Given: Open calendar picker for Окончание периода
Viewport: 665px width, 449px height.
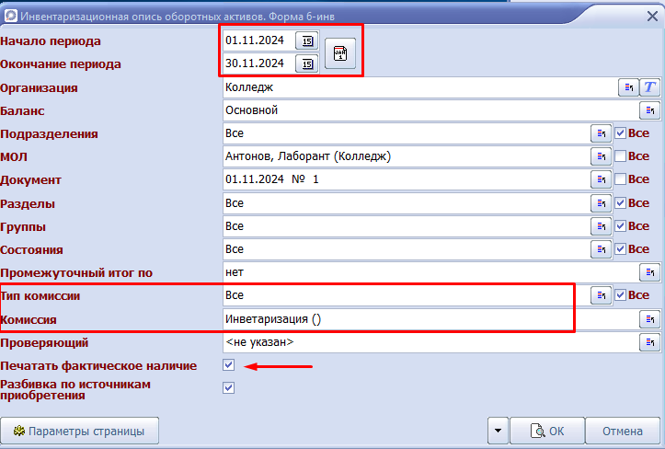Looking at the screenshot, I should point(307,64).
